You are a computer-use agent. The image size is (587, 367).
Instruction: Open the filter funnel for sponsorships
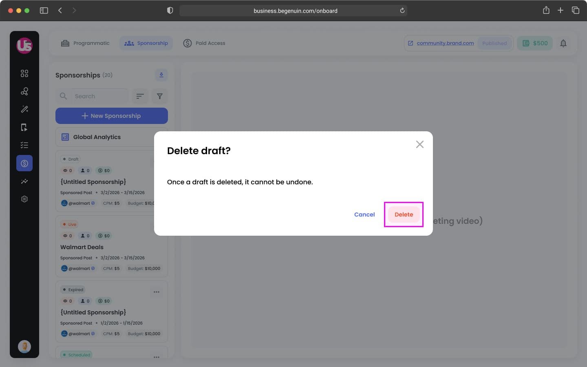pyautogui.click(x=160, y=96)
